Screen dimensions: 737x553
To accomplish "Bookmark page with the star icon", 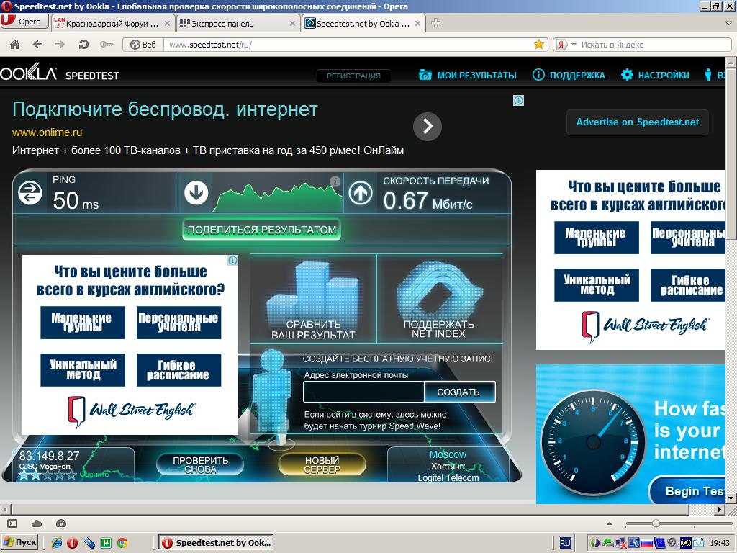I will point(538,44).
